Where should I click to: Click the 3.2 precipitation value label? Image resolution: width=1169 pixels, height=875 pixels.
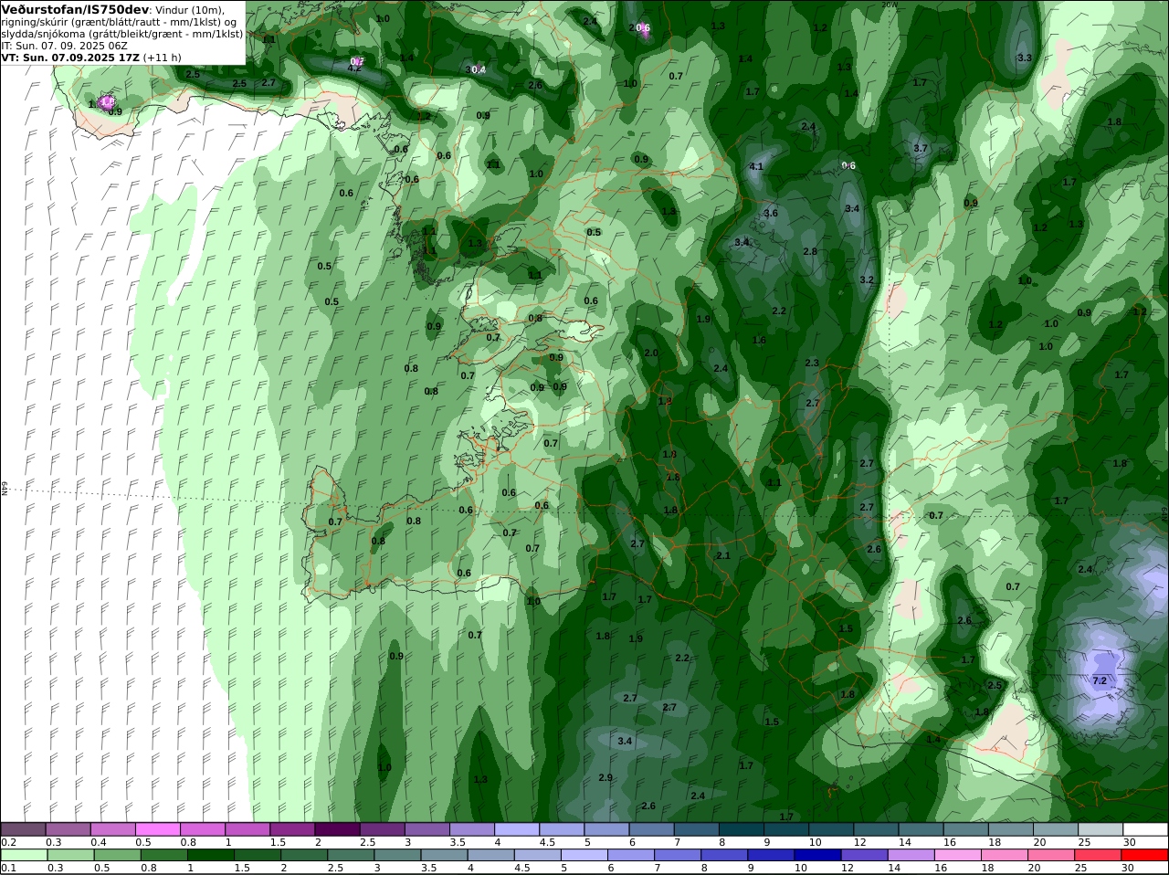(867, 279)
